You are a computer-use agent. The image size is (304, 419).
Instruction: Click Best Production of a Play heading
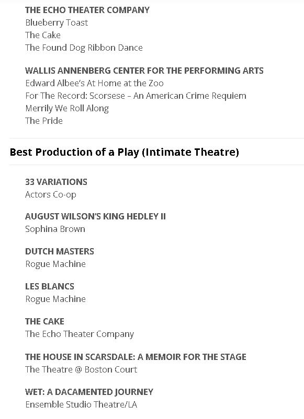tap(125, 152)
